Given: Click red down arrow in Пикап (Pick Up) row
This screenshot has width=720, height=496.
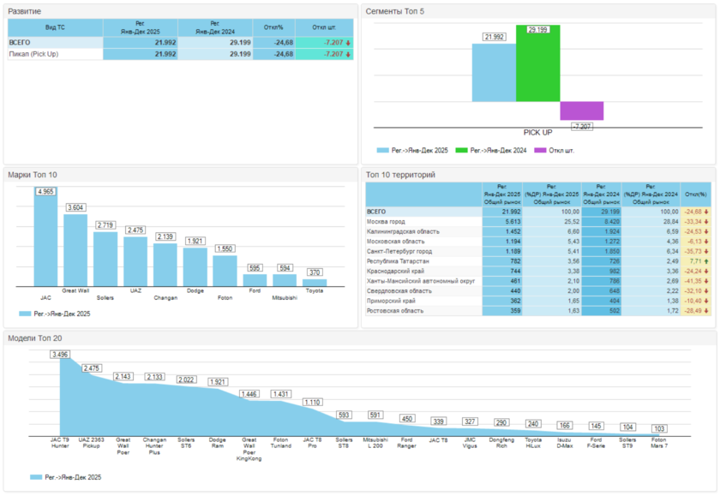Looking at the screenshot, I should (x=349, y=54).
